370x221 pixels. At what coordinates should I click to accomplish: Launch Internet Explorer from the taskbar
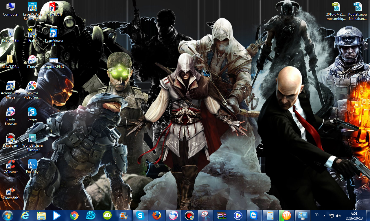point(25,215)
